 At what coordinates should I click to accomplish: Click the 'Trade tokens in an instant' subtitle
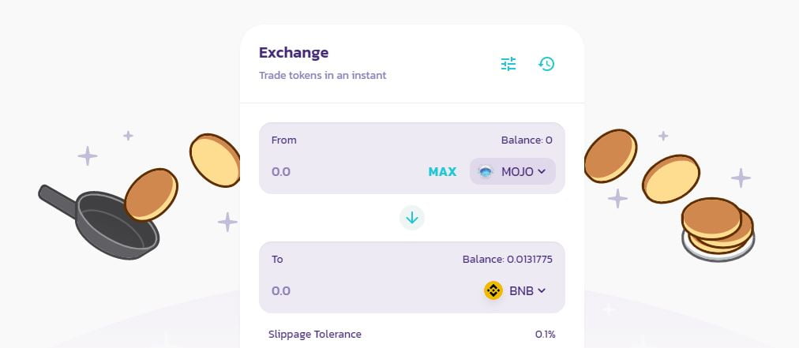coord(322,76)
